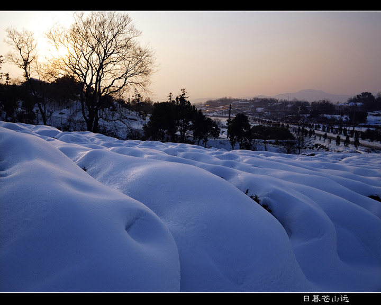Click the black top border of the photo
381x305 pixels.
(190, 5)
